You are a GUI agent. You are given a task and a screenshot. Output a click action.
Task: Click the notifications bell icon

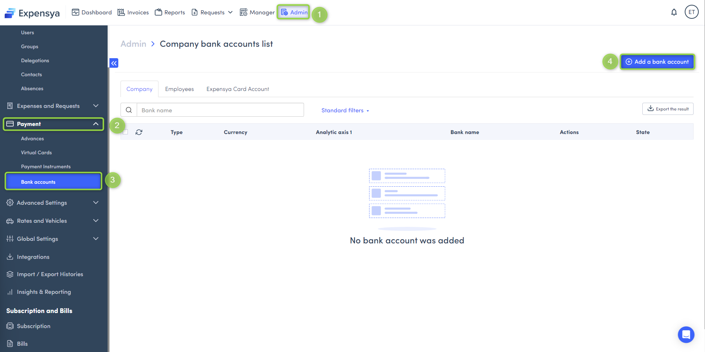[x=674, y=12]
